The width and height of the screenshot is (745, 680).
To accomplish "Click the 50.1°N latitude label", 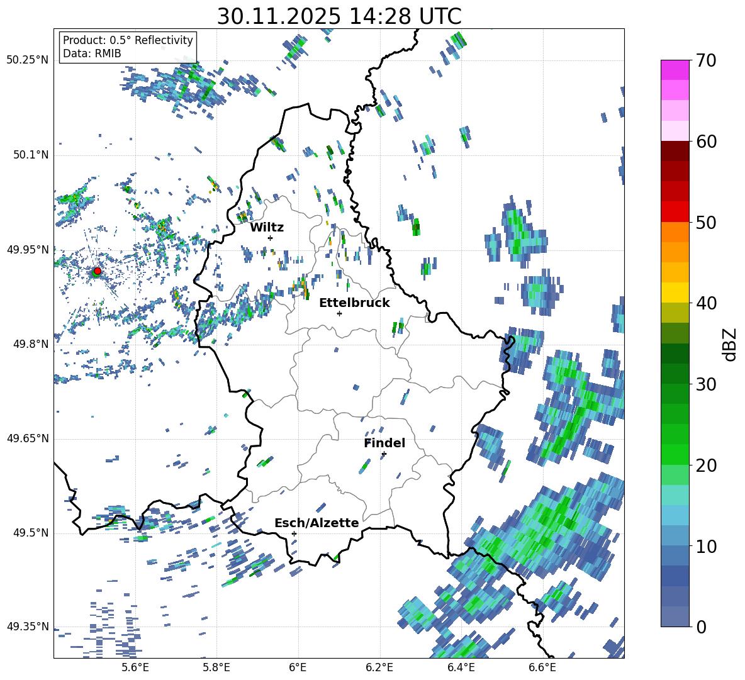I will click(x=30, y=155).
